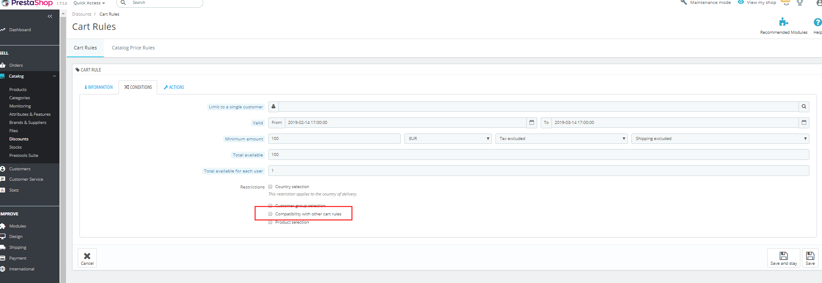This screenshot has width=822, height=283.
Task: Click the Valid To date field
Action: click(x=675, y=123)
